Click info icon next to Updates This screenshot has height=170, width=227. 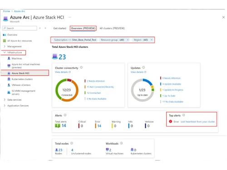[x=143, y=68]
